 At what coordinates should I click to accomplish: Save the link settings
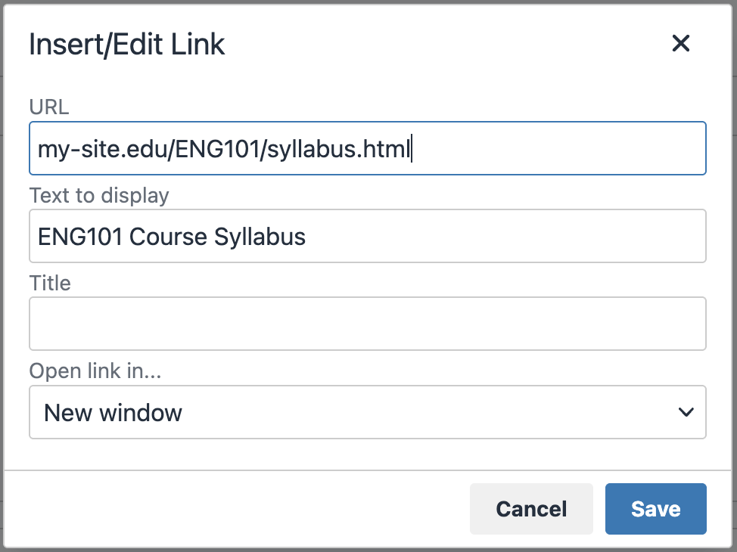pos(655,509)
